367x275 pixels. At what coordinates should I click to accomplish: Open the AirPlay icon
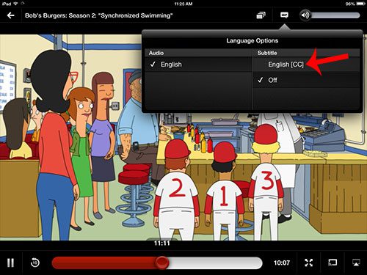(356, 263)
